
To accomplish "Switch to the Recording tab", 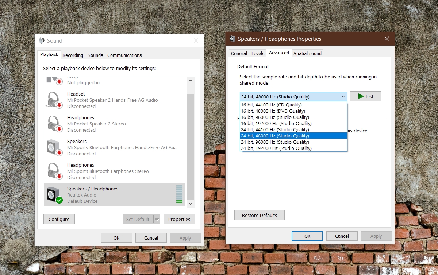I will pos(73,55).
